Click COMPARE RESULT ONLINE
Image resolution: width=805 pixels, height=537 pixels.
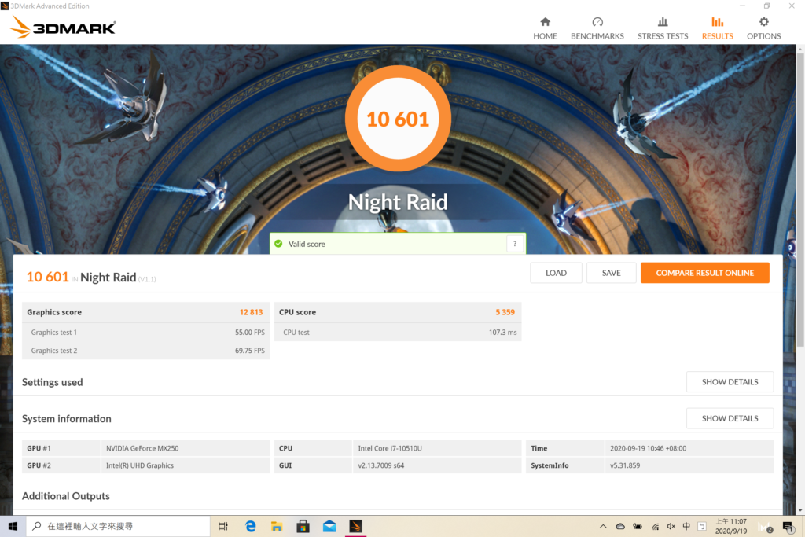pyautogui.click(x=705, y=273)
